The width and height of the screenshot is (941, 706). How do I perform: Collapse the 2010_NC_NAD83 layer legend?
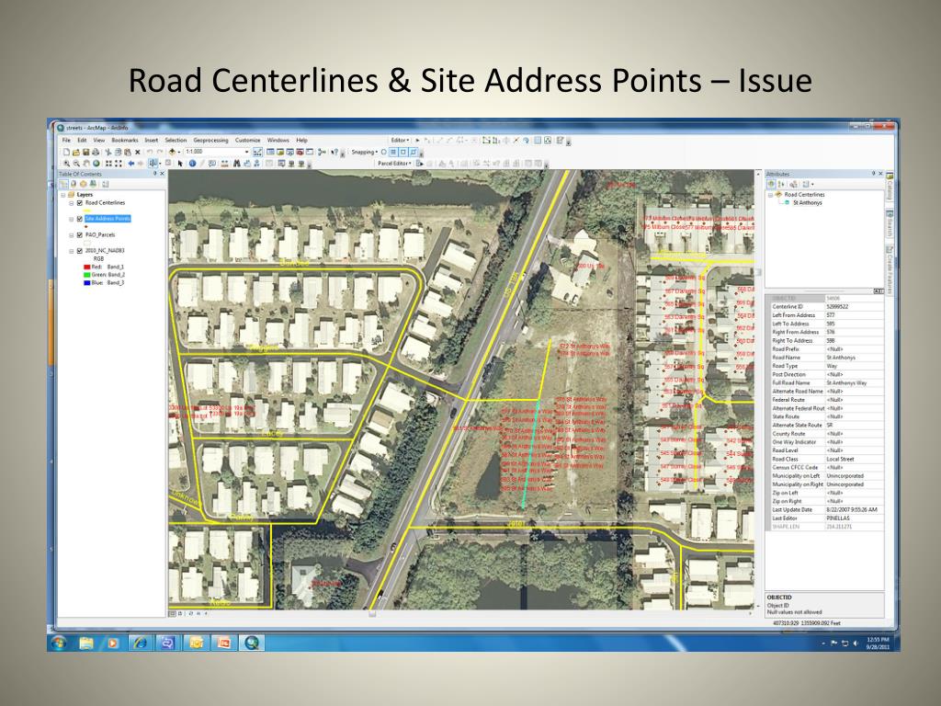pyautogui.click(x=72, y=251)
